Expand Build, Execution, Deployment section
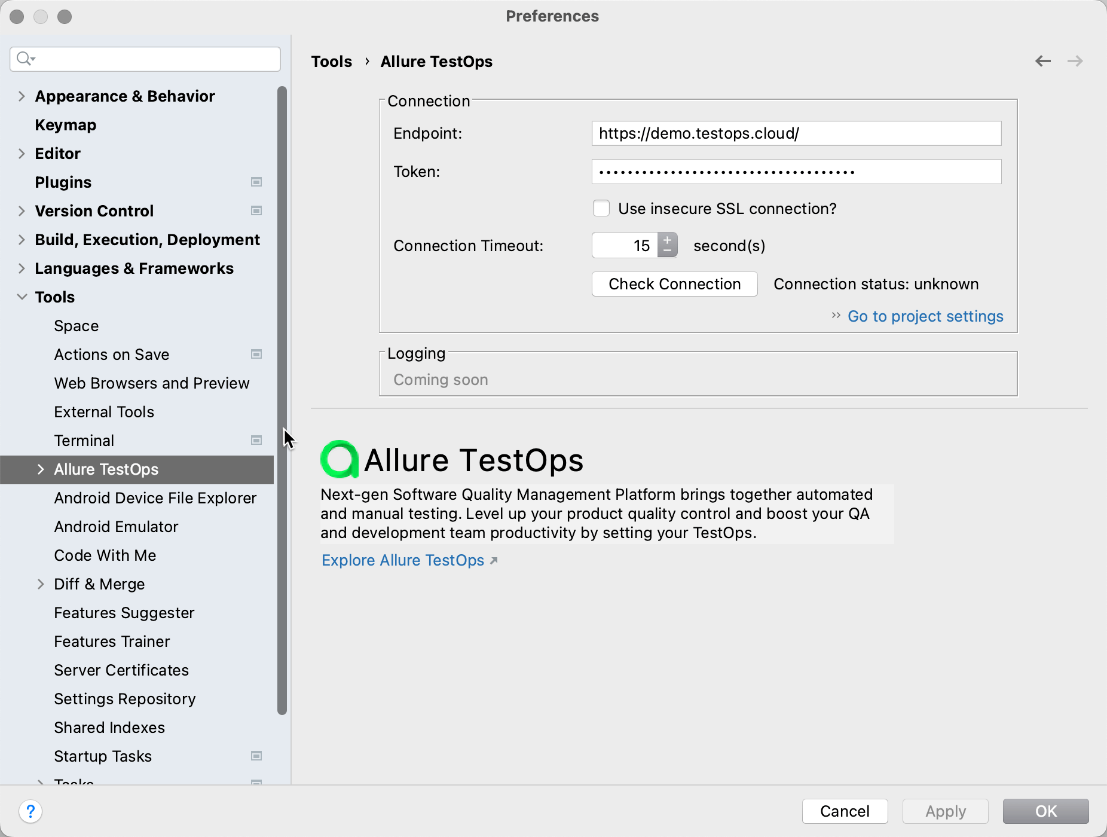Viewport: 1107px width, 837px height. tap(22, 240)
